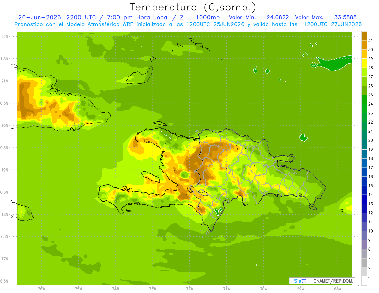
Task: Click the "20N" latitude label
Action: coord(5,125)
